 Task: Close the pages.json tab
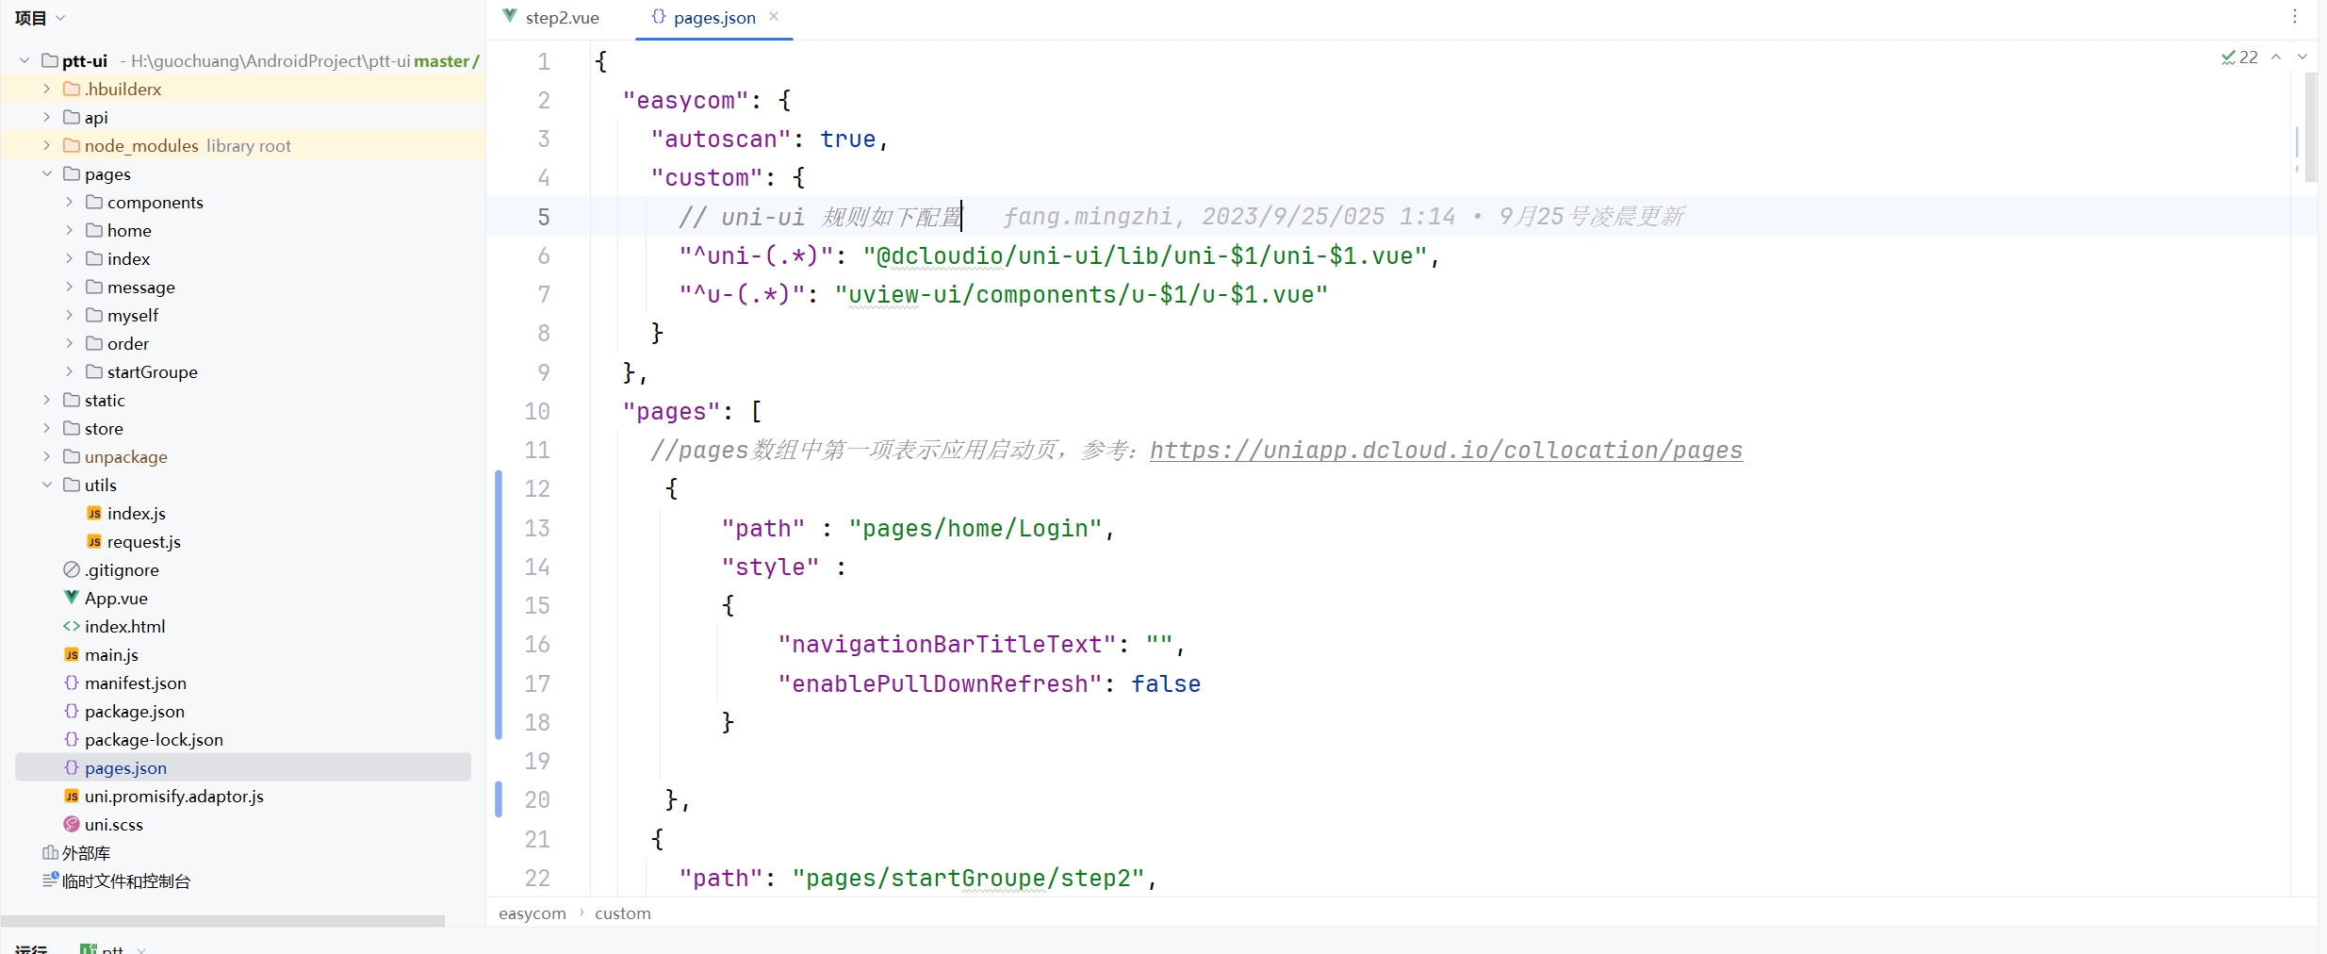click(x=774, y=16)
